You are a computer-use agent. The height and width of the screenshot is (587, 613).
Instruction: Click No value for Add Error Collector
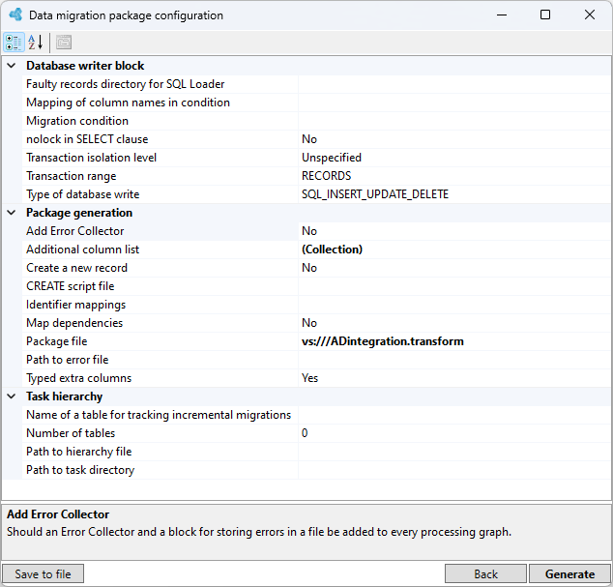coord(454,231)
